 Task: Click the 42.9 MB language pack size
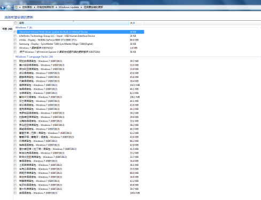134,145
